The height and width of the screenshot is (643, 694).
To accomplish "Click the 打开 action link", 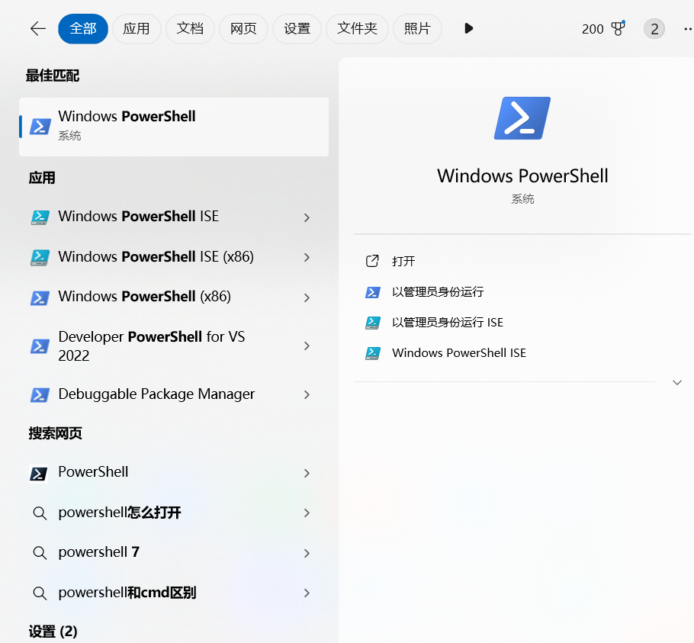I will (x=402, y=261).
